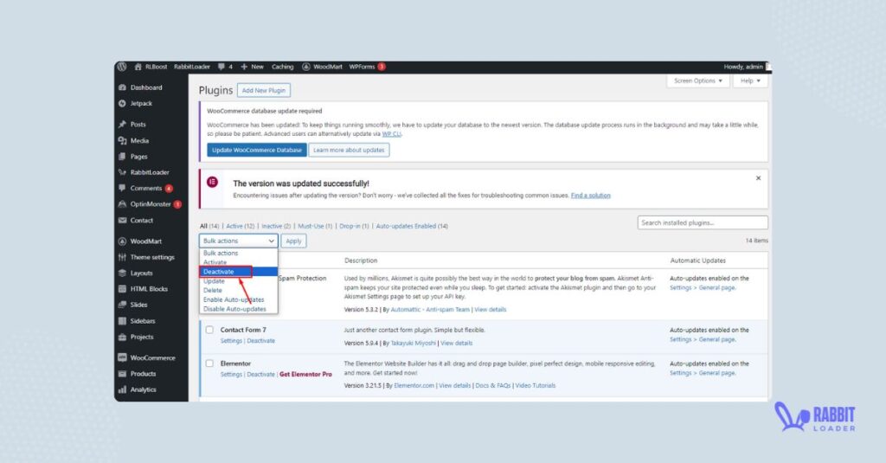The width and height of the screenshot is (886, 463).
Task: Click Contact Form 7 Deactivate link
Action: pos(261,341)
